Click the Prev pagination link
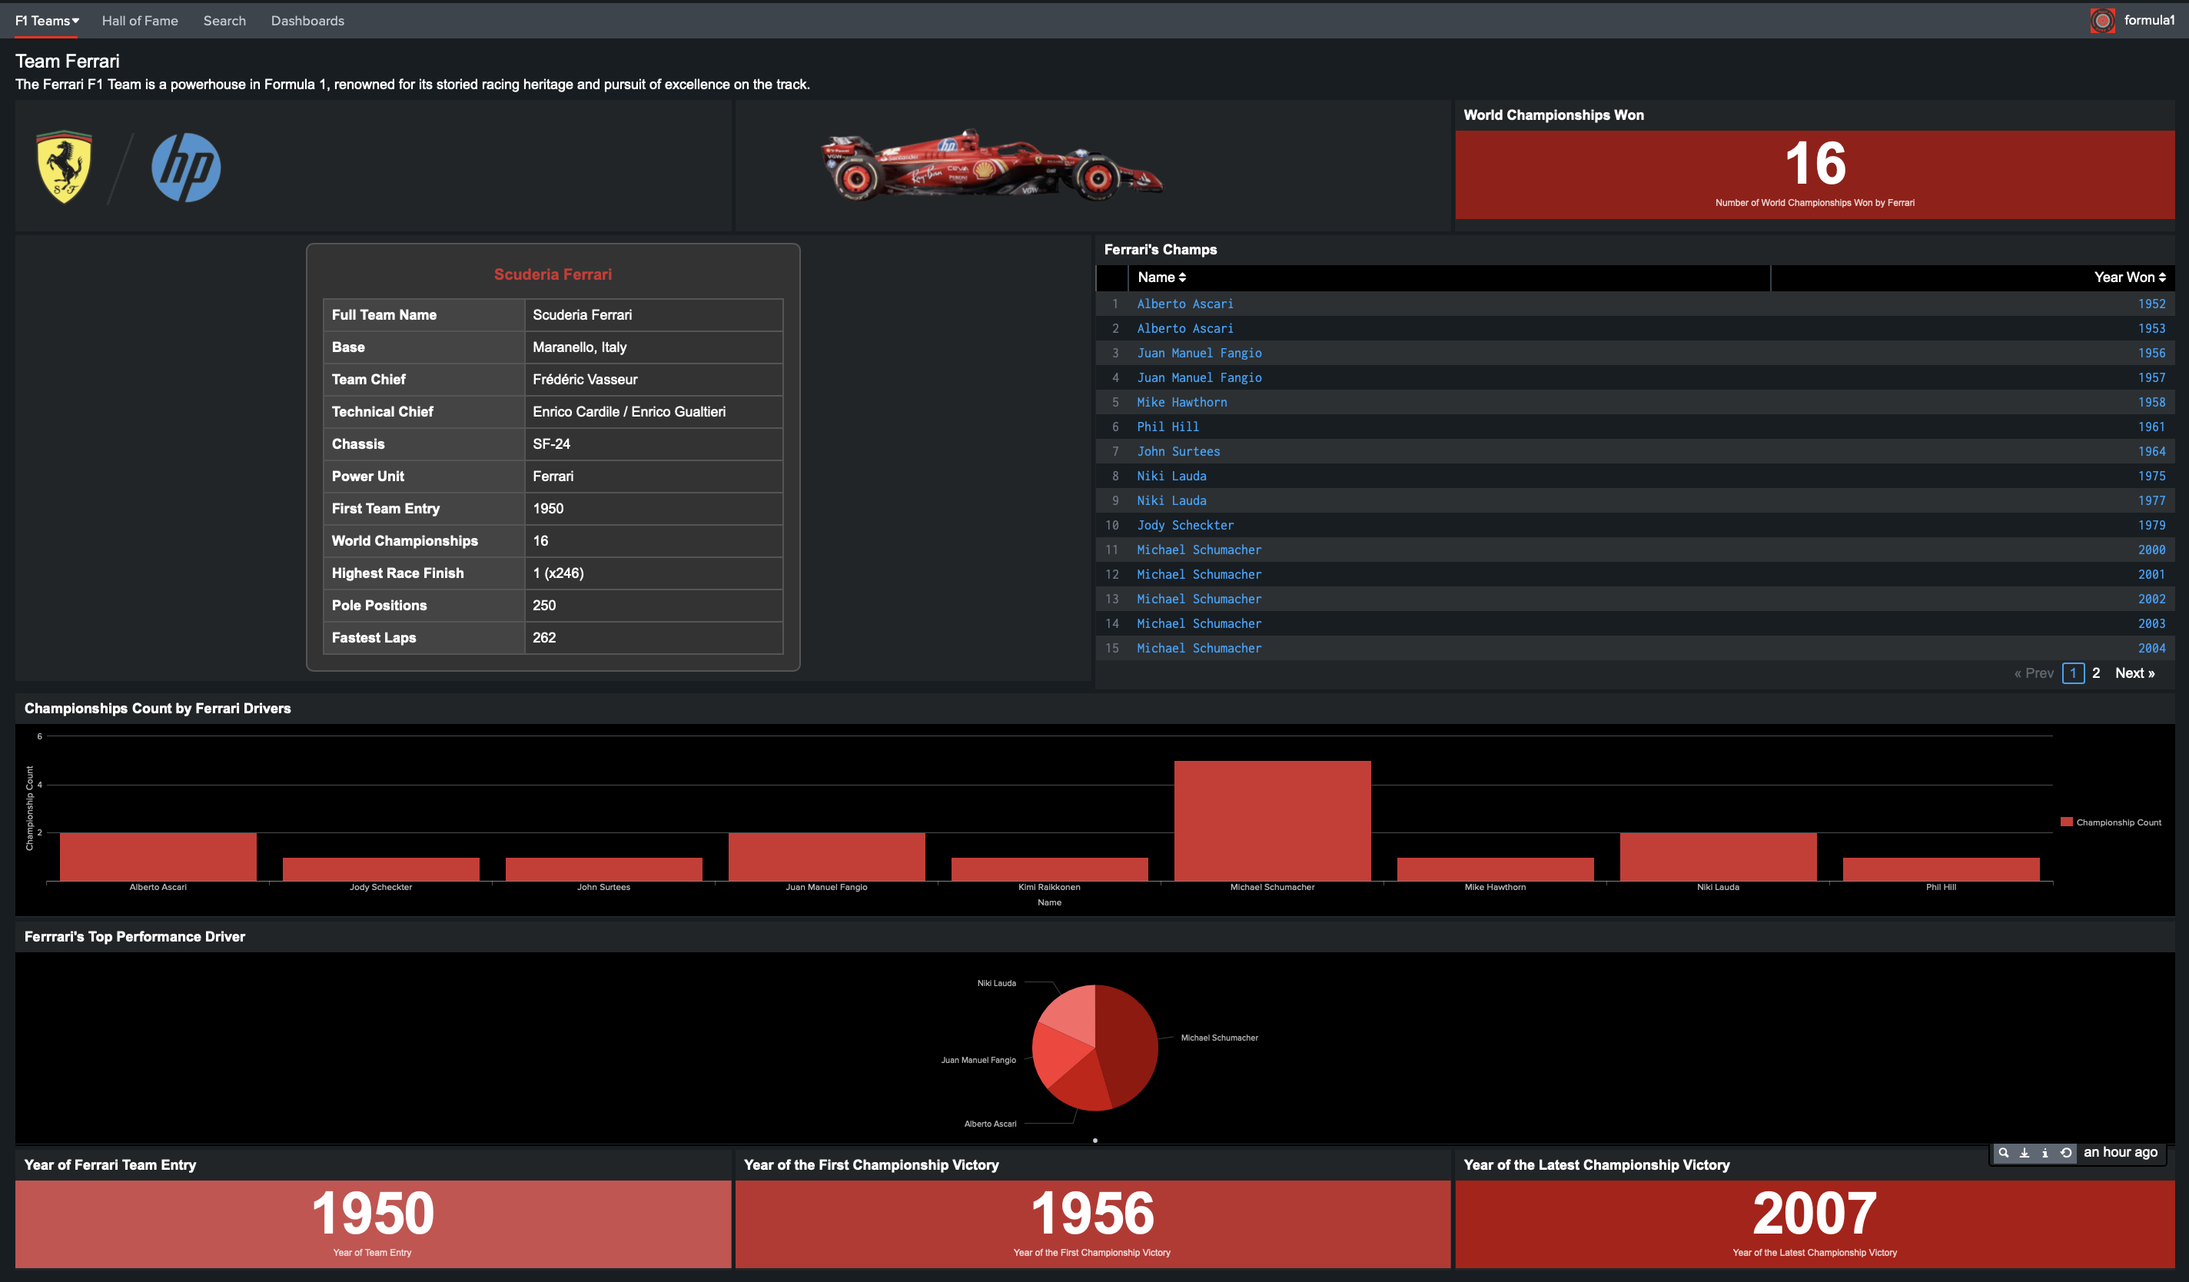The width and height of the screenshot is (2189, 1282). tap(2034, 673)
